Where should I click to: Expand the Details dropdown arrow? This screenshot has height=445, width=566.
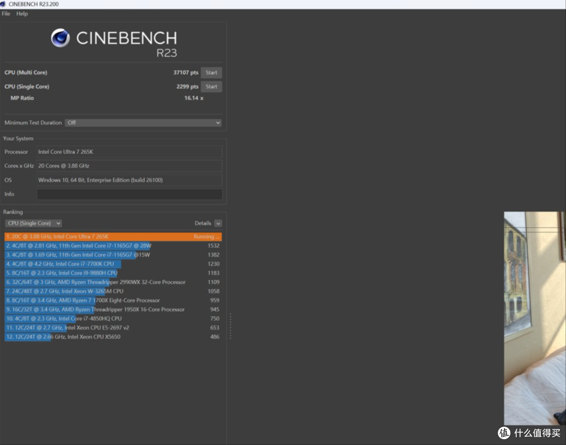[218, 223]
